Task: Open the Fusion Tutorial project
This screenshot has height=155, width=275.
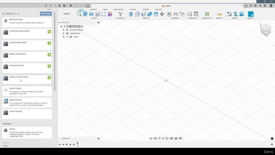Action: click(x=27, y=114)
